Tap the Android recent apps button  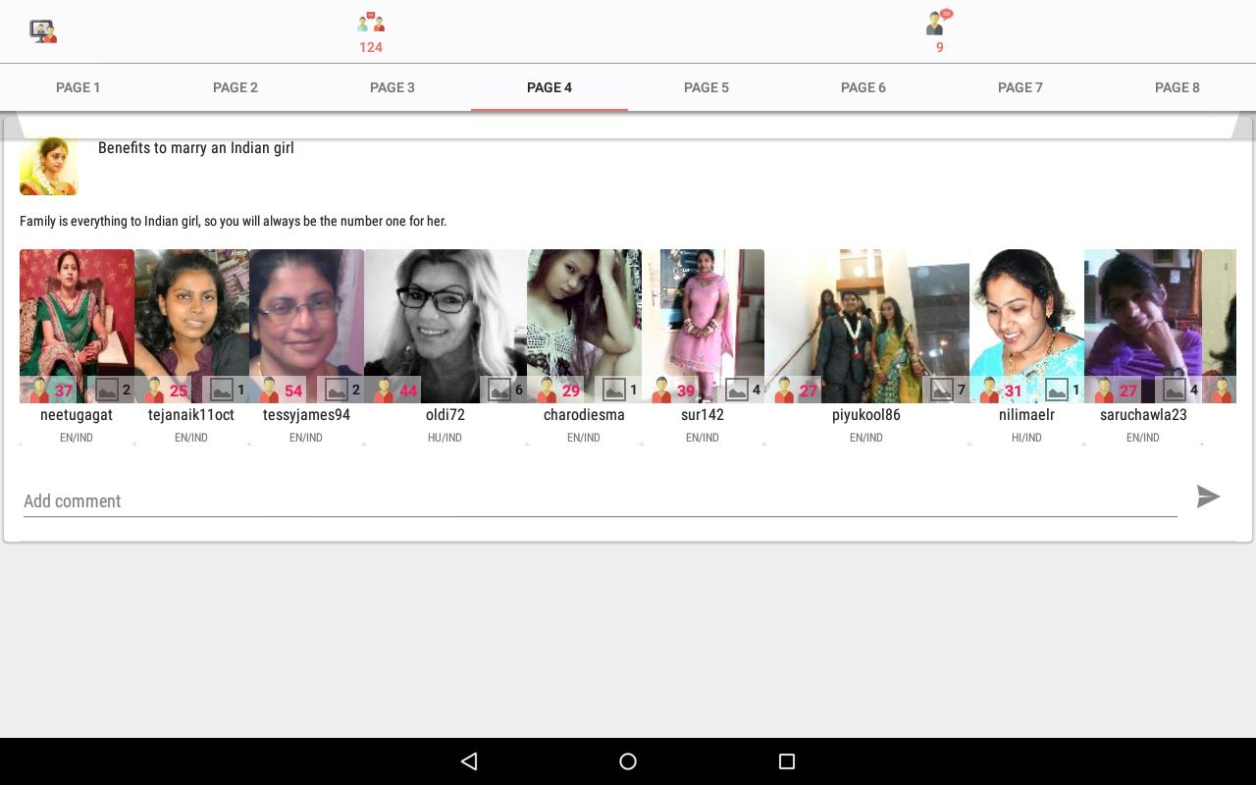pos(786,760)
